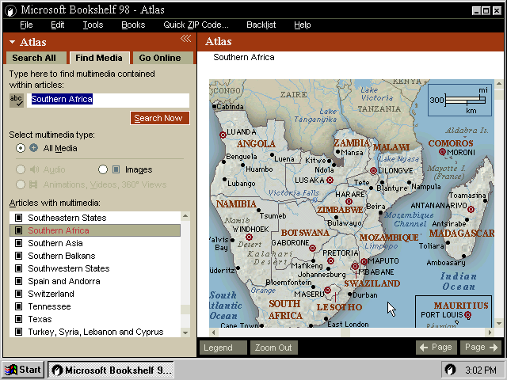Image resolution: width=507 pixels, height=380 pixels.
Task: Click the Bookshelf icon in the system tray
Action: pyautogui.click(x=450, y=370)
